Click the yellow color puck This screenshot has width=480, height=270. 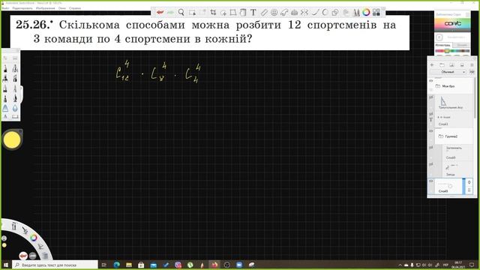pos(12,140)
